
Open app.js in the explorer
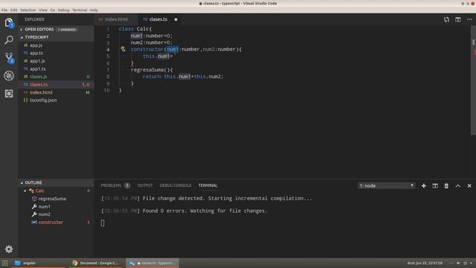coord(56,45)
